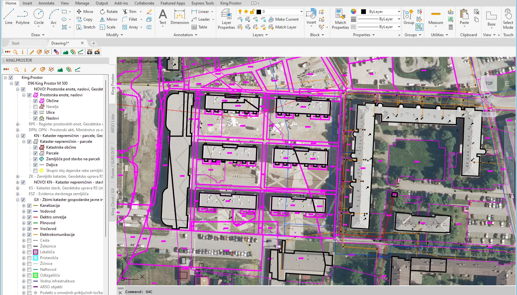Click the ByLayer color swatch

[x=364, y=12]
